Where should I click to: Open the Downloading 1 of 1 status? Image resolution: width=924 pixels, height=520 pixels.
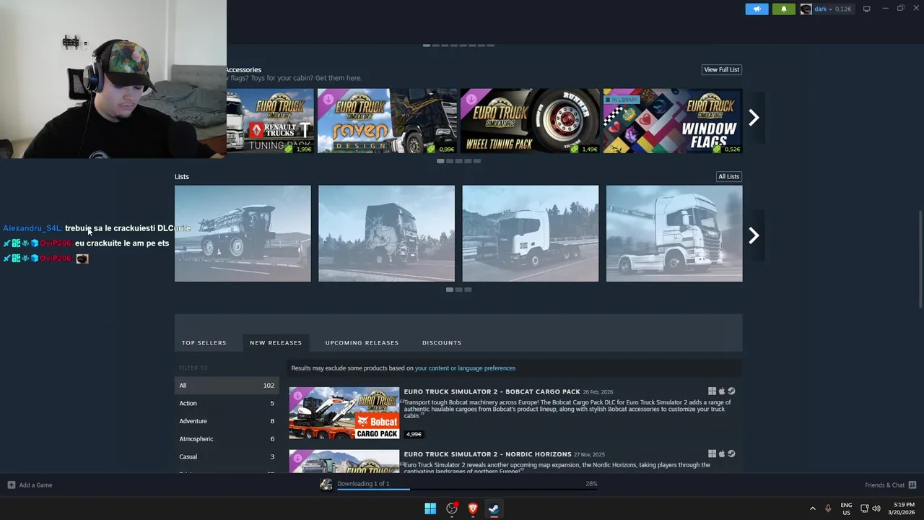click(363, 484)
